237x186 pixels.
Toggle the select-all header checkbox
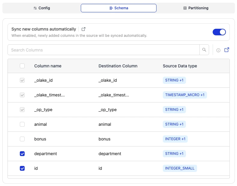[22, 66]
